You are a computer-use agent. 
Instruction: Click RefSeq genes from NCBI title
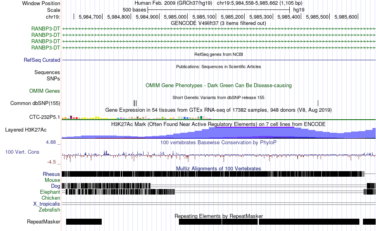(x=218, y=55)
